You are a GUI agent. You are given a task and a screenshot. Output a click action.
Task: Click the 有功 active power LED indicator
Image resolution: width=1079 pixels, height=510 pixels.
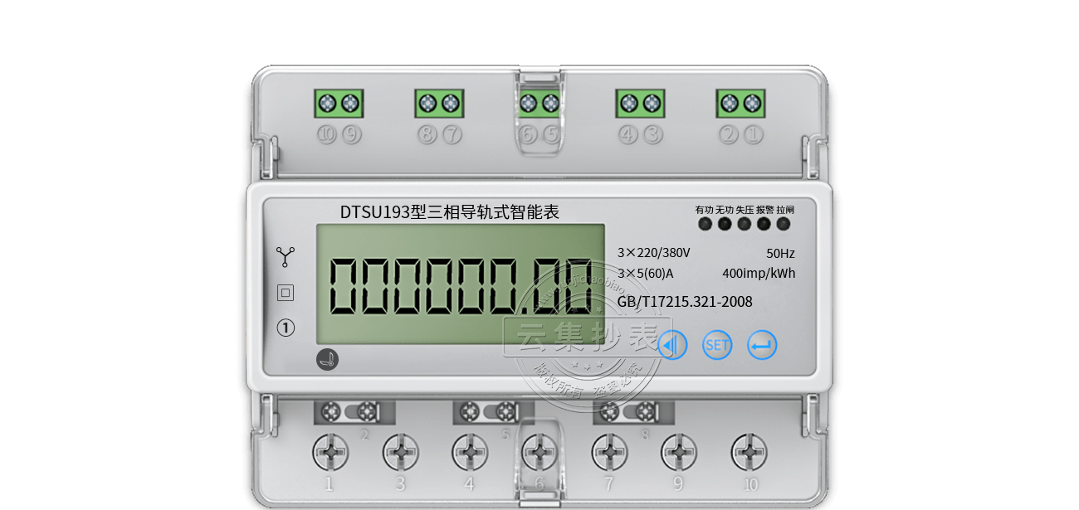(704, 224)
